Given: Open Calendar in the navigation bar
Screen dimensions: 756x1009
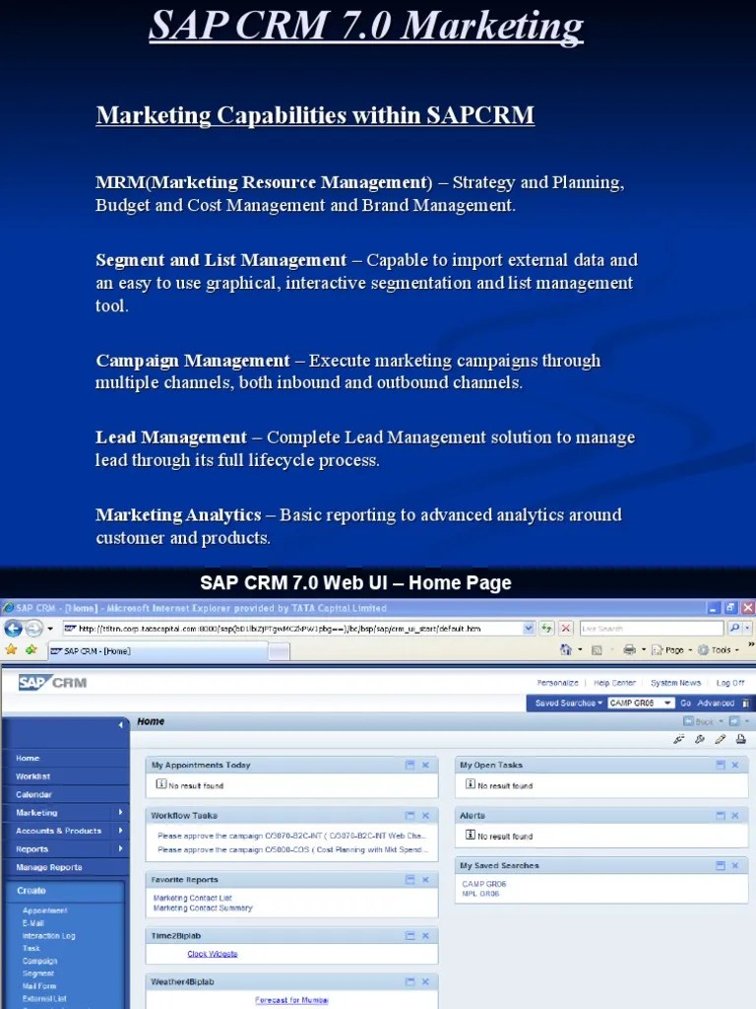Looking at the screenshot, I should point(33,795).
